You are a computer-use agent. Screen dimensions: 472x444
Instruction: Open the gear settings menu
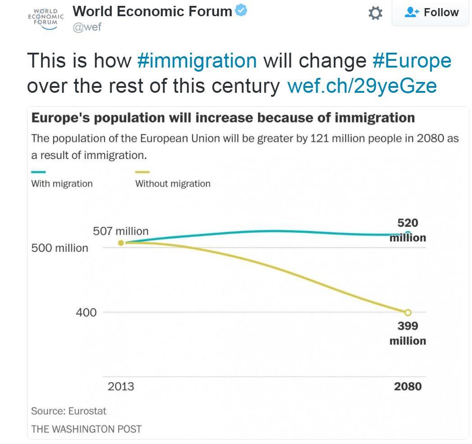pos(376,13)
